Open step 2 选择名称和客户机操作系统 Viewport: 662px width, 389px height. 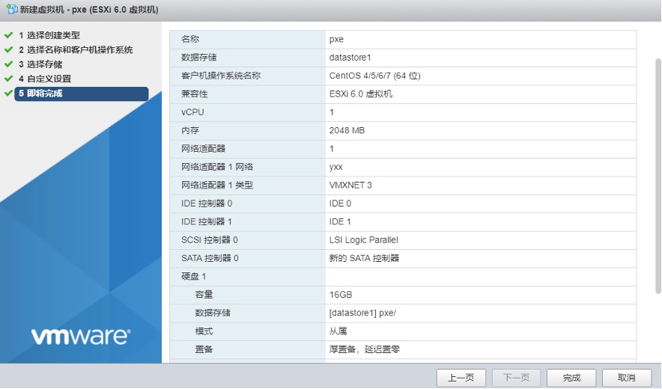[x=76, y=50]
